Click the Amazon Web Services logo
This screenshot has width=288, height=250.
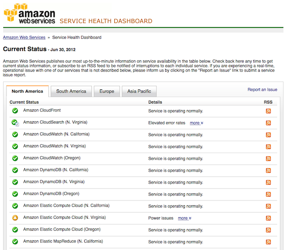[29, 13]
